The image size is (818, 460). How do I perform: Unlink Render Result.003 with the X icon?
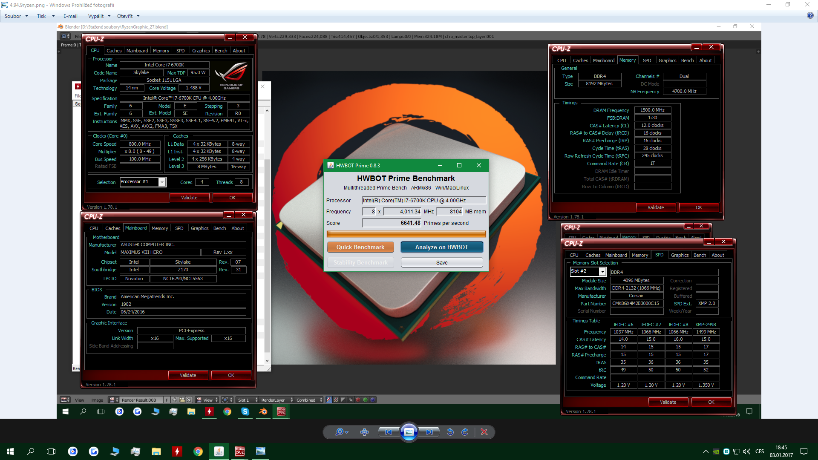[x=189, y=400]
